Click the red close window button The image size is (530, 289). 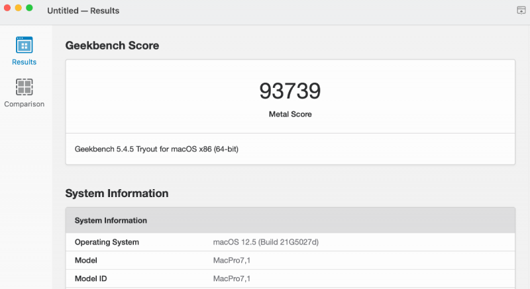point(7,8)
